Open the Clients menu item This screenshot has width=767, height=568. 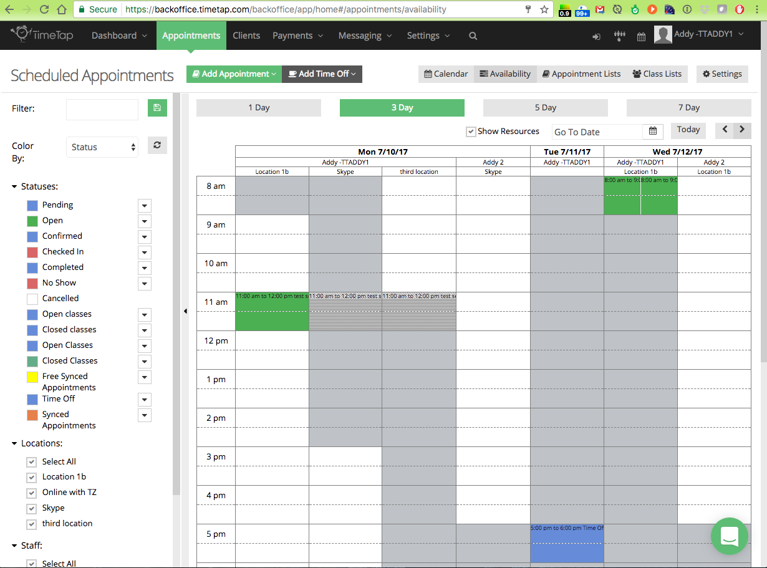pos(246,36)
